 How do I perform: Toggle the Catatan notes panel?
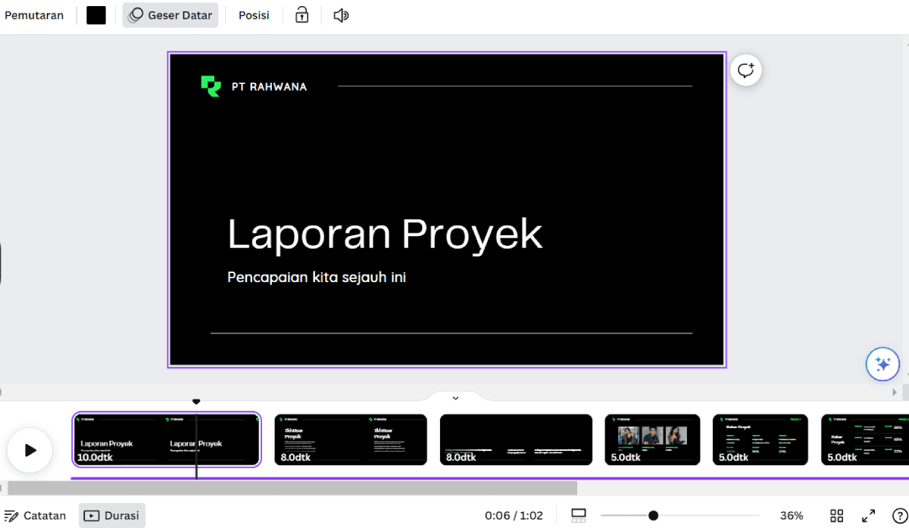coord(36,515)
